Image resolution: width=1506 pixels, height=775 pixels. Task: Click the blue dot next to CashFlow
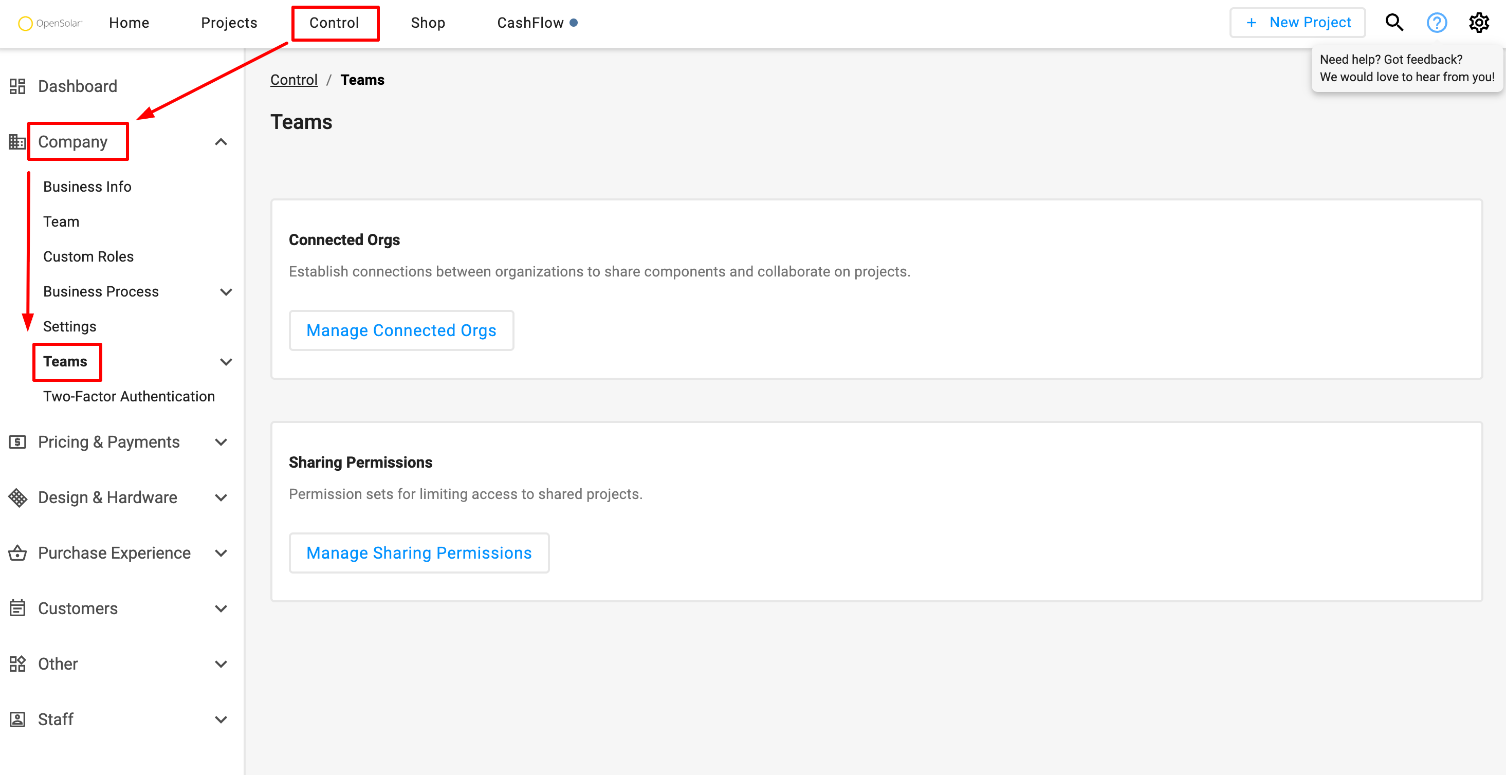click(574, 23)
